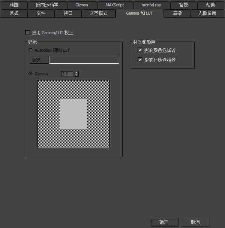Image resolution: width=225 pixels, height=228 pixels.
Task: Click the LUT file path field
Action: click(84, 60)
